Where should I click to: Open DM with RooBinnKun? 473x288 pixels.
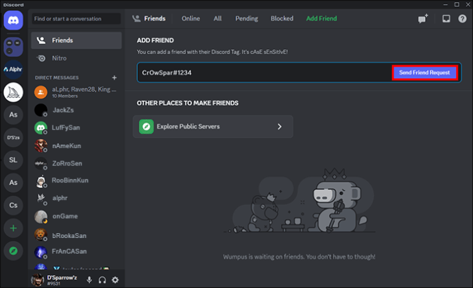(76, 180)
